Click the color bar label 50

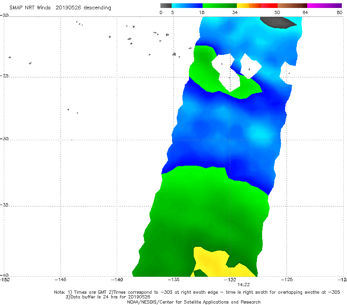[x=277, y=13]
